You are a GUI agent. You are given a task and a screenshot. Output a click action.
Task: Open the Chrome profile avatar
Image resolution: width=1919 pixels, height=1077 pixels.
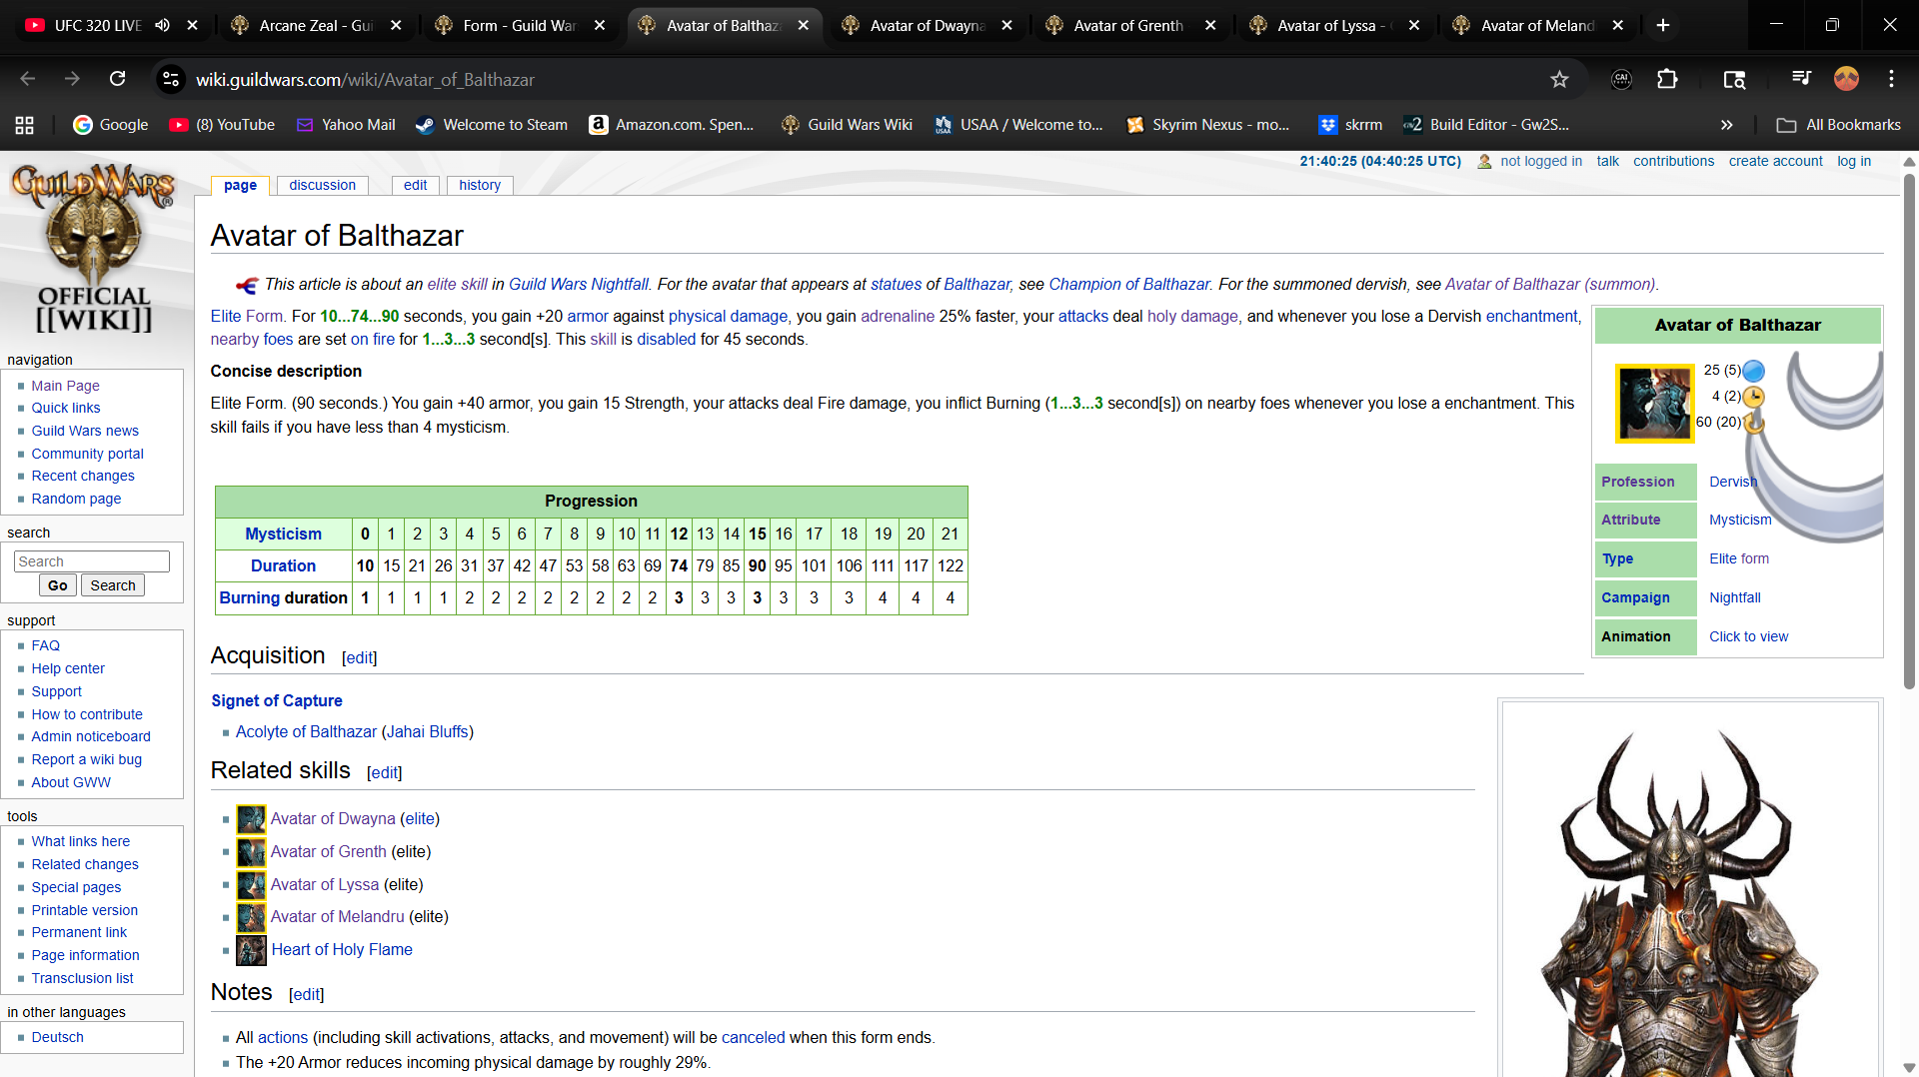(1846, 79)
